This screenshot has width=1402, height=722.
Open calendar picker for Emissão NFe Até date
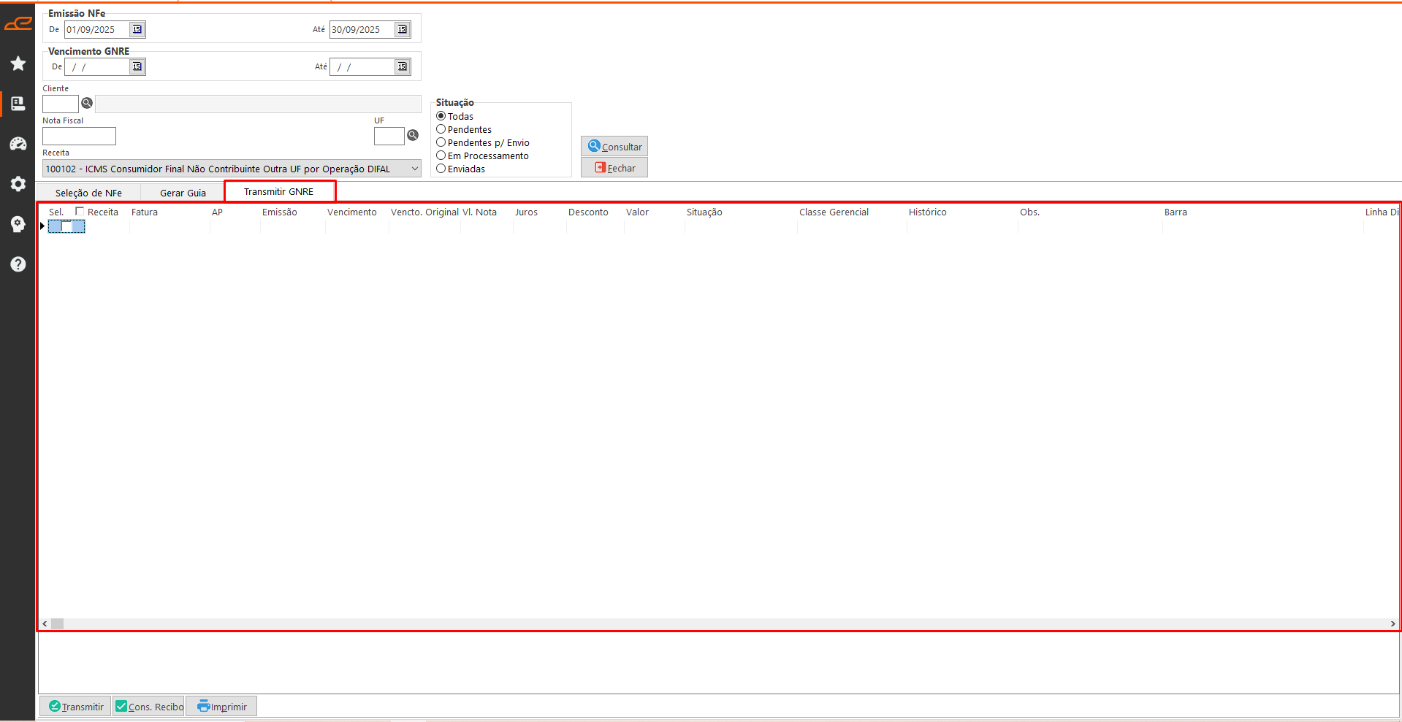[x=403, y=29]
